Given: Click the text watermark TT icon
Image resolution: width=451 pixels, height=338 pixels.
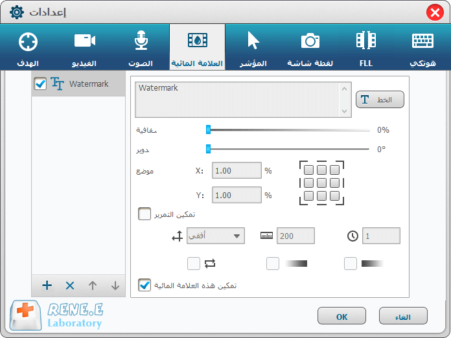Looking at the screenshot, I should tap(57, 84).
